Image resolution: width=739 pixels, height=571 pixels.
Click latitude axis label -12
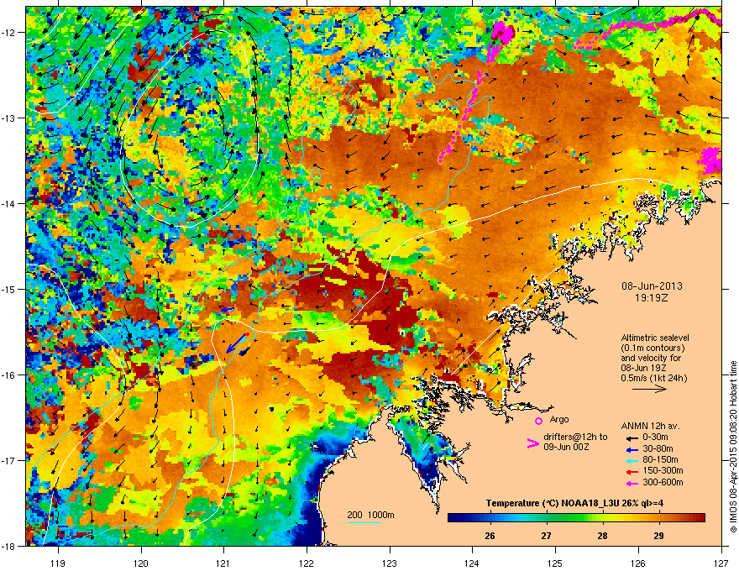pyautogui.click(x=9, y=33)
